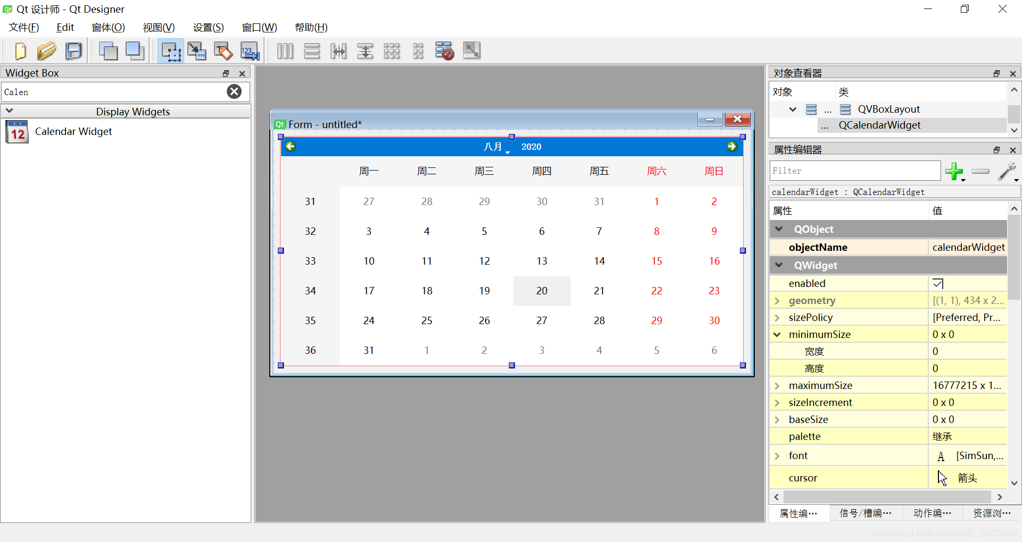Image resolution: width=1022 pixels, height=542 pixels.
Task: Click the 高度 value field
Action: pos(968,368)
